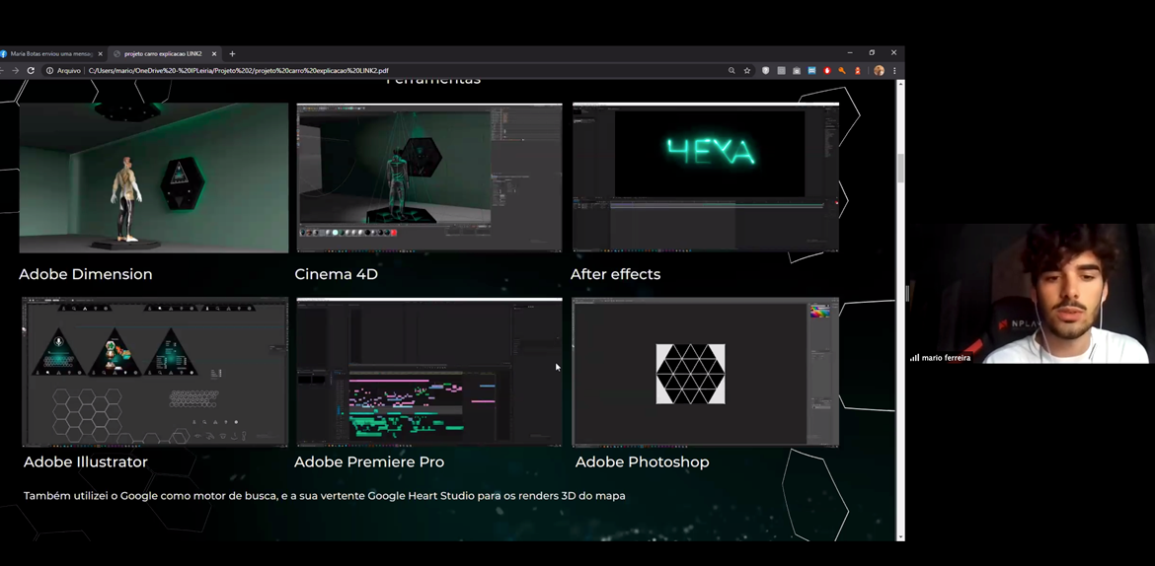Expand the Chrome three-dot menu
This screenshot has width=1155, height=566.
(894, 71)
